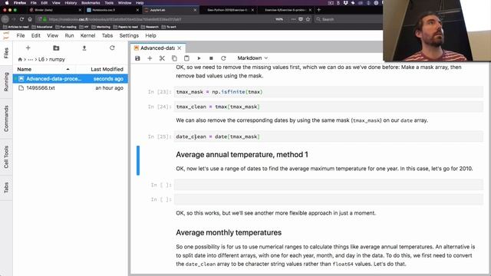491x276 pixels.
Task: Open Firefox History menu in menu bar
Action: coord(71,3)
